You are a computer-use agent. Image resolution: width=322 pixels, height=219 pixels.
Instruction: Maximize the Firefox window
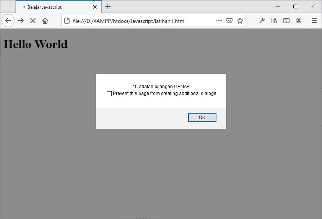295,6
